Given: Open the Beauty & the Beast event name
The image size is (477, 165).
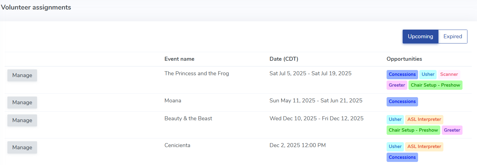Looking at the screenshot, I should pyautogui.click(x=188, y=118).
